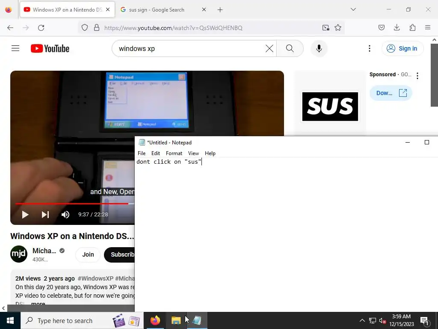Image resolution: width=438 pixels, height=329 pixels.
Task: Open YouTube settings three-dot menu
Action: click(x=369, y=48)
